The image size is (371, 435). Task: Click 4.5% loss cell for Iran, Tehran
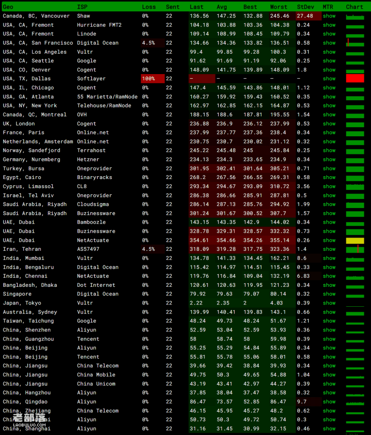pos(153,249)
